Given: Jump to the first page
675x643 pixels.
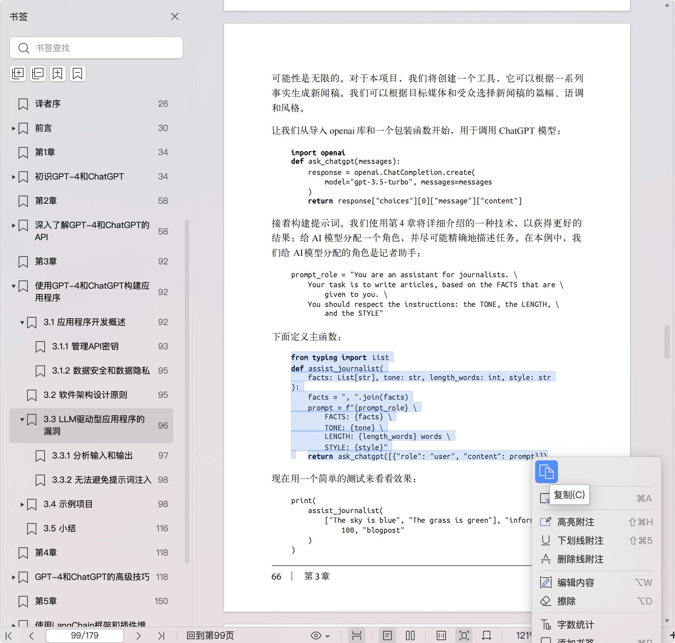Looking at the screenshot, I should coord(9,636).
